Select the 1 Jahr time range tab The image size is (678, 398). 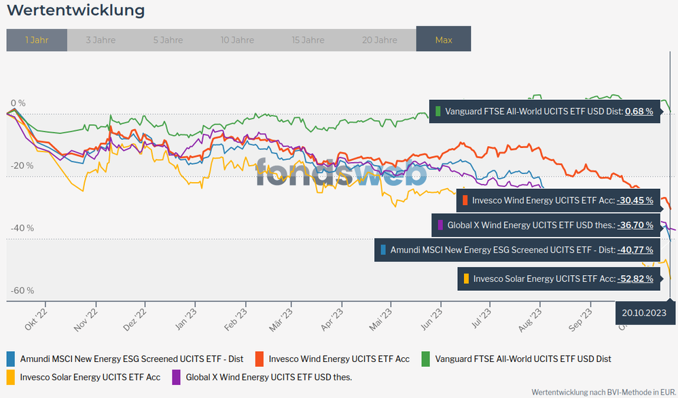pyautogui.click(x=37, y=40)
